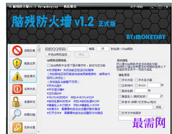Screen dimensions: 172x134
Task: Check the 开关显示器 option
Action: coord(136,80)
